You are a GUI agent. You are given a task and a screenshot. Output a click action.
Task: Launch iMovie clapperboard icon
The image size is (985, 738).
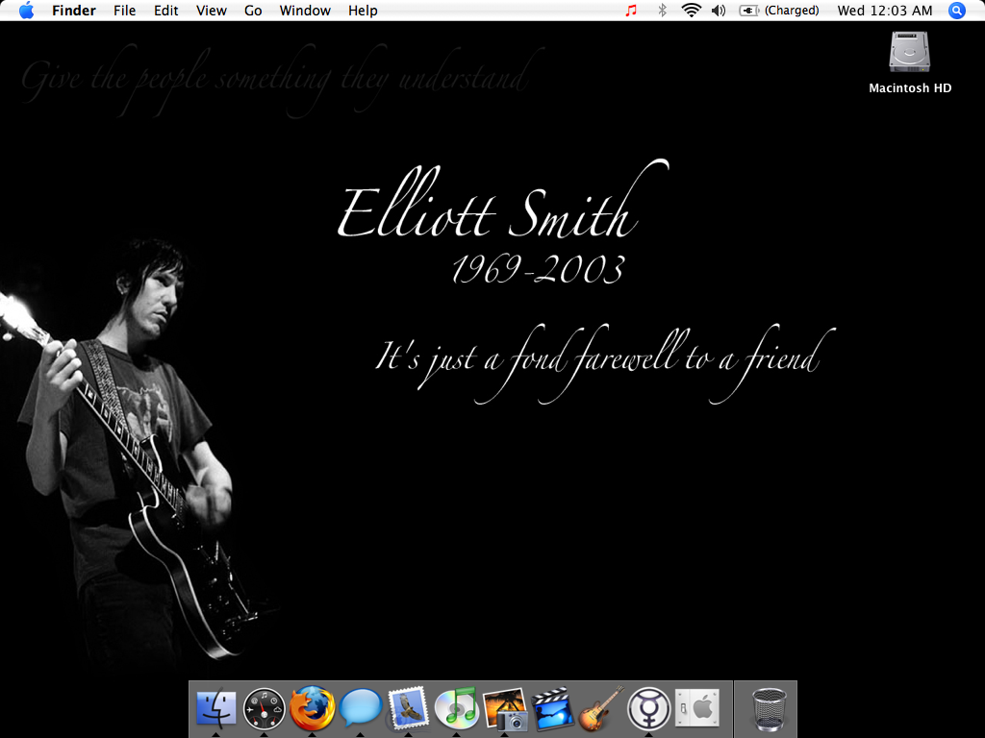point(552,708)
